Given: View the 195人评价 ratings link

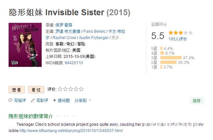Looking at the screenshot, I should point(178,39).
